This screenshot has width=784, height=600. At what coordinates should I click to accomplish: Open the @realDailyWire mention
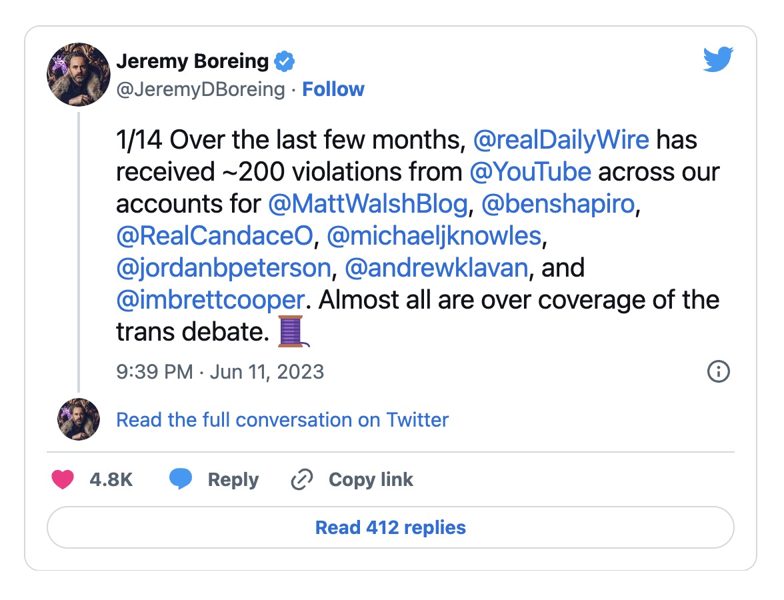(x=561, y=139)
